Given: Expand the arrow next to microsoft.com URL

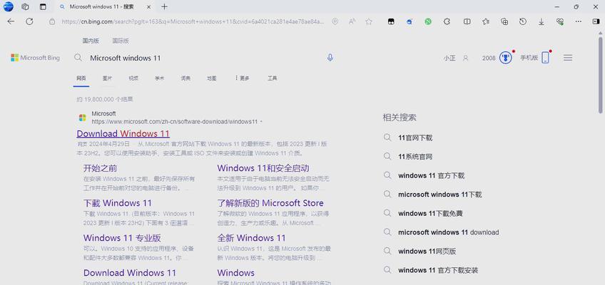Looking at the screenshot, I should 261,122.
